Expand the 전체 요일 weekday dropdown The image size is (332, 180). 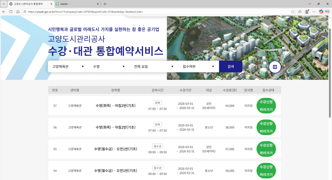point(154,67)
